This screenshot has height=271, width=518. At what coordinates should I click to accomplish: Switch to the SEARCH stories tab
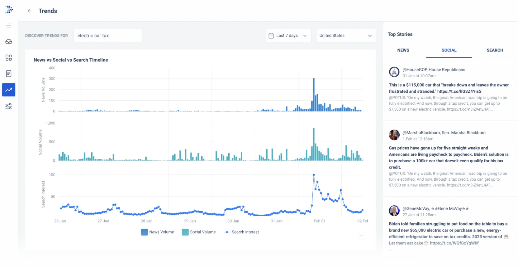point(495,50)
